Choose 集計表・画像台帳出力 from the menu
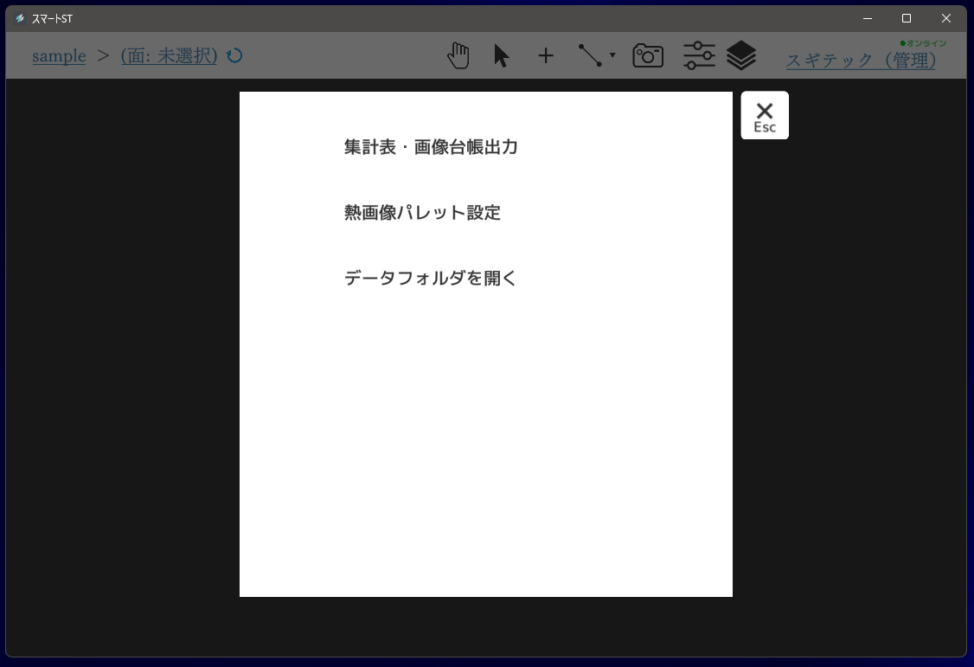This screenshot has width=974, height=667. (431, 147)
